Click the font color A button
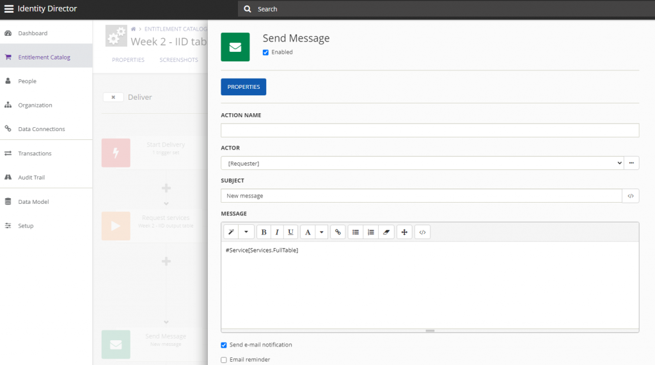The height and width of the screenshot is (365, 655). (x=308, y=232)
